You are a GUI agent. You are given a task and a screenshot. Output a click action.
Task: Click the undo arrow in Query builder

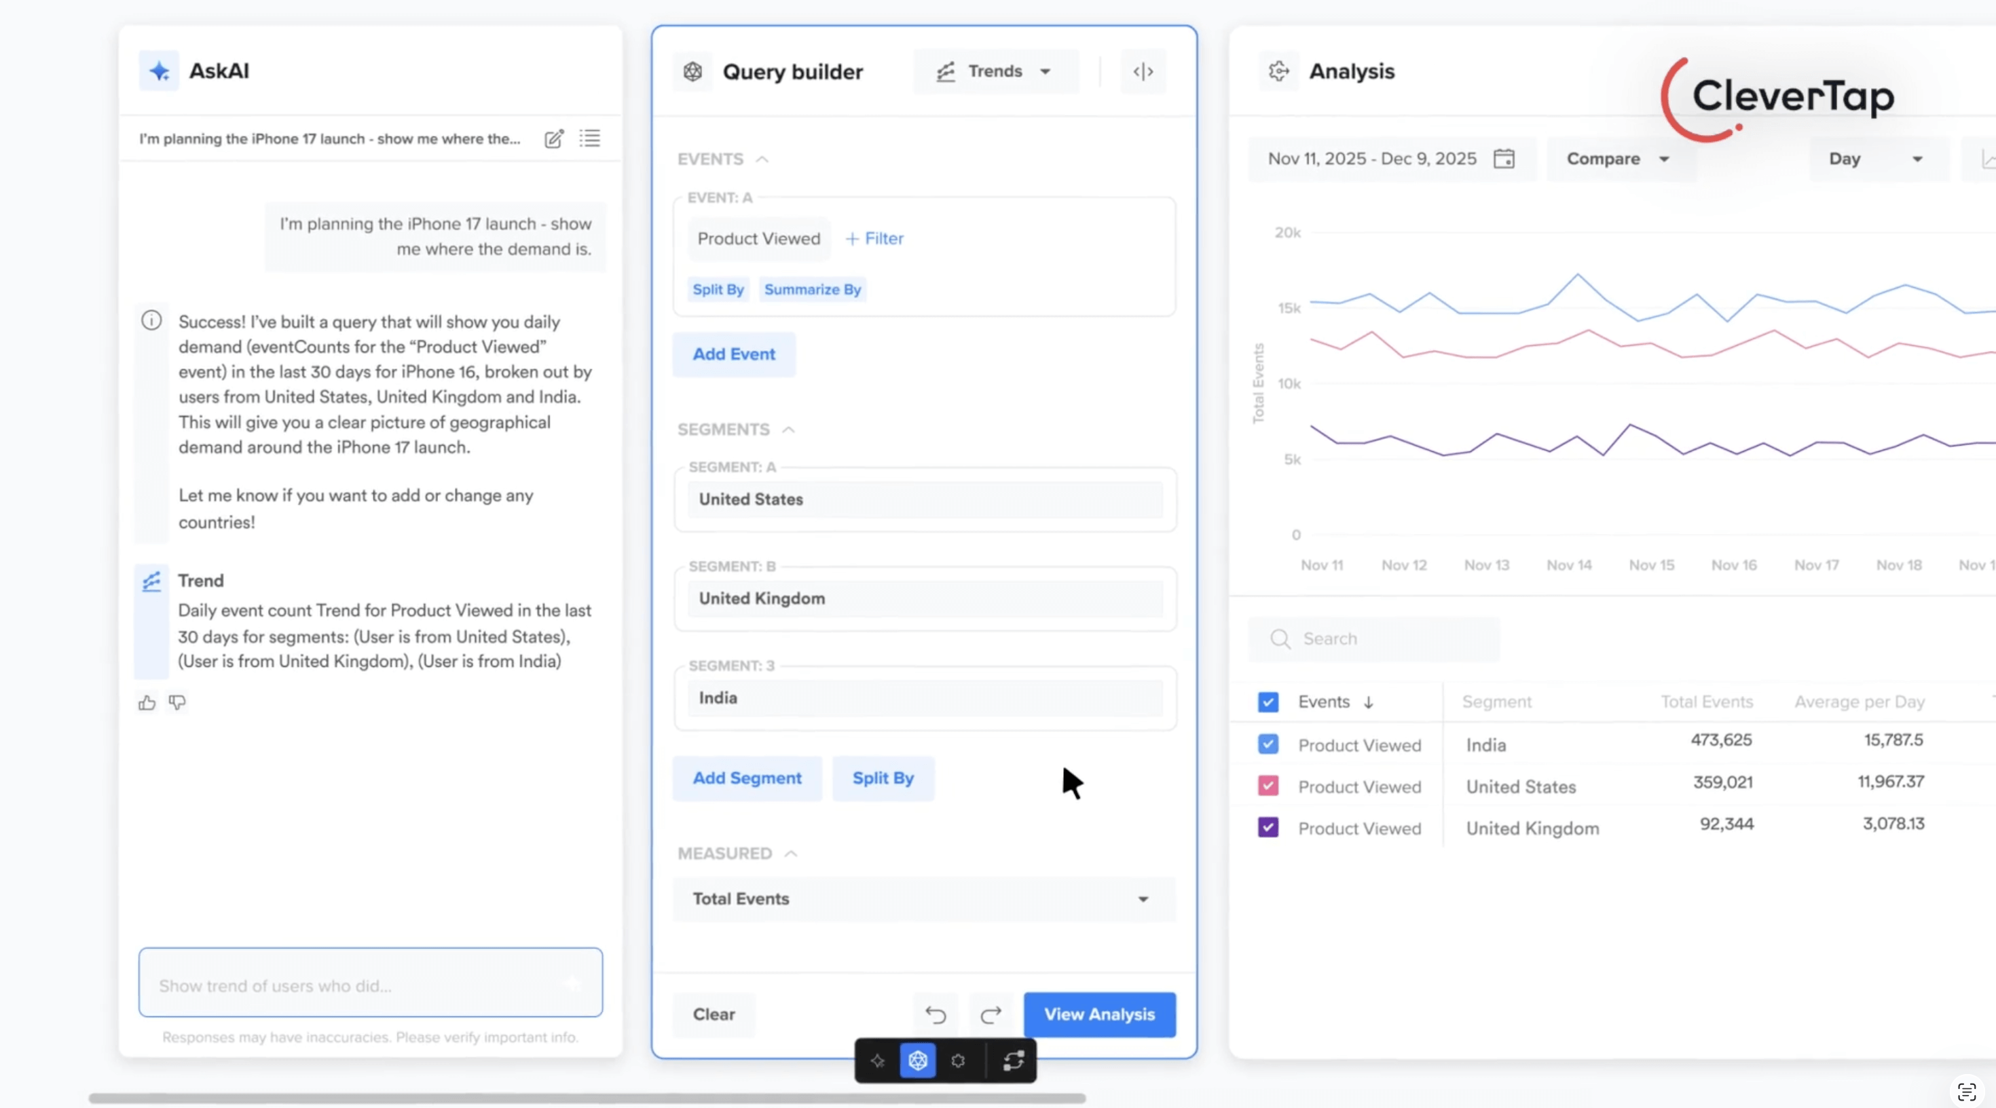click(934, 1014)
